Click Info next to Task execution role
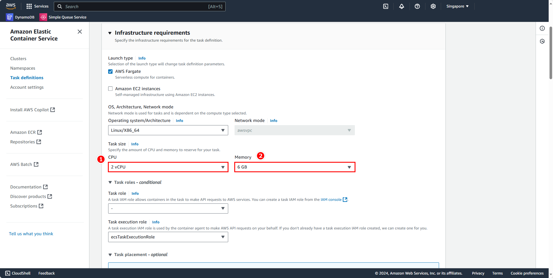The image size is (553, 278). coord(156,222)
